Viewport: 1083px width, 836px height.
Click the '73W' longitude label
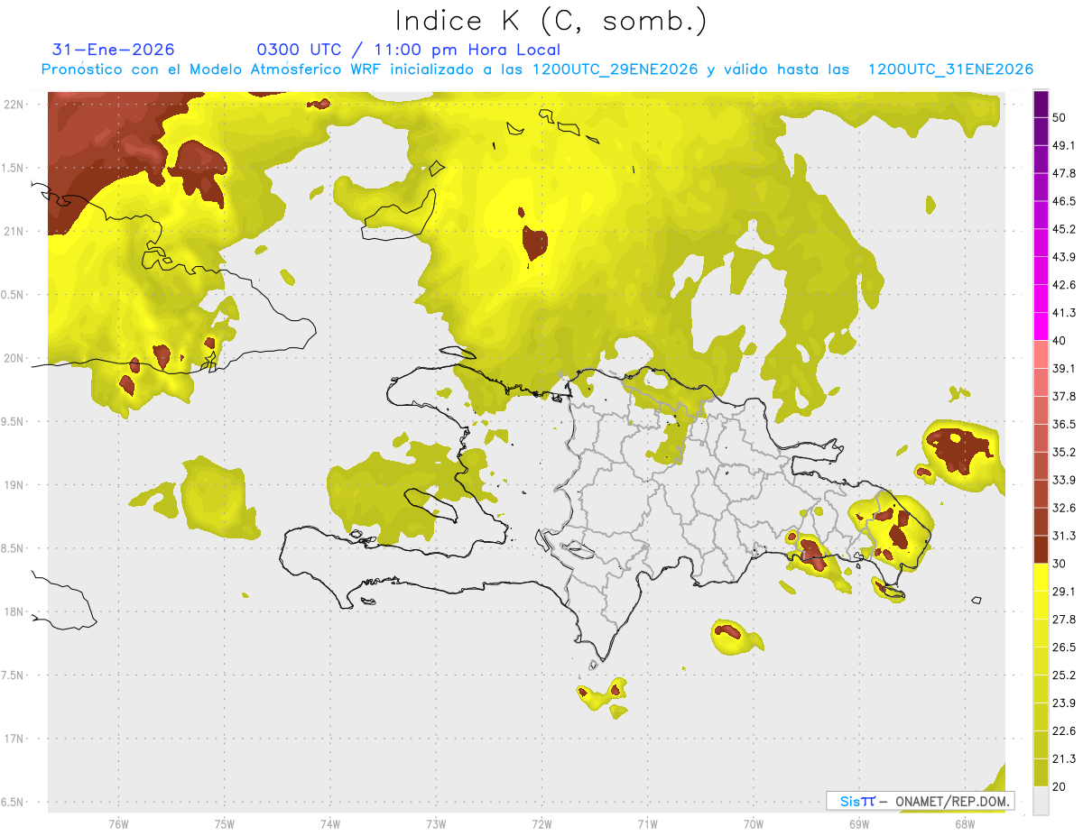[436, 823]
